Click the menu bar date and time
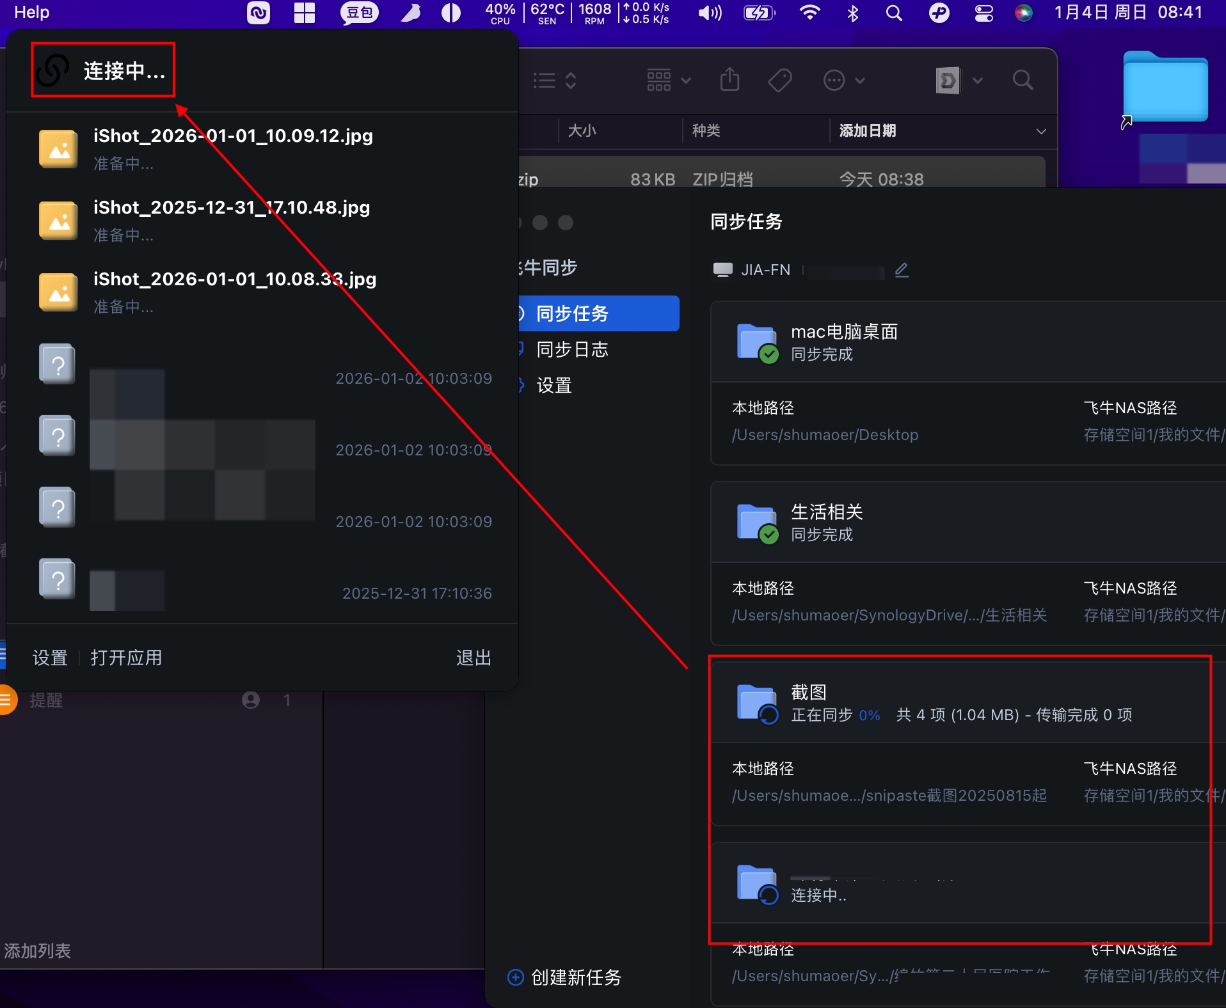This screenshot has height=1008, width=1226. pyautogui.click(x=1128, y=12)
